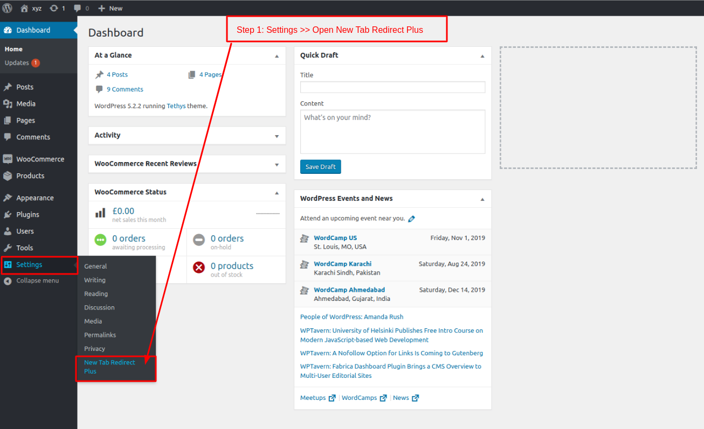Image resolution: width=704 pixels, height=429 pixels.
Task: Click the Pages icon in sidebar
Action: click(8, 120)
